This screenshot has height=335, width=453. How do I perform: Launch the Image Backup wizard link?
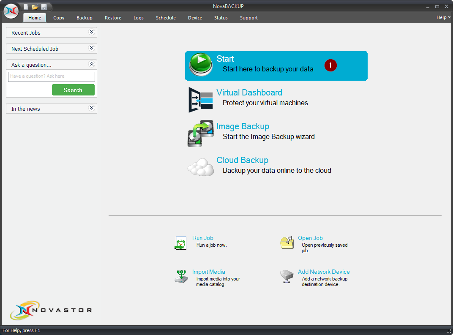pos(243,126)
